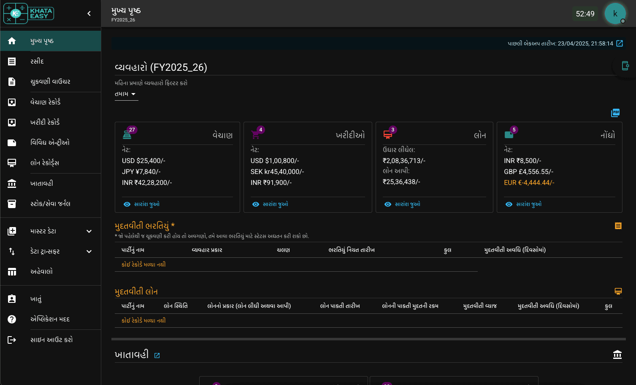Click the EUR €-4,444.44/- notes value
Image resolution: width=636 pixels, height=385 pixels.
(x=529, y=183)
